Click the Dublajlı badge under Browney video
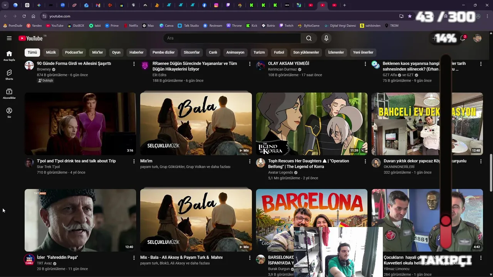Image resolution: width=493 pixels, height=277 pixels. tap(45, 80)
